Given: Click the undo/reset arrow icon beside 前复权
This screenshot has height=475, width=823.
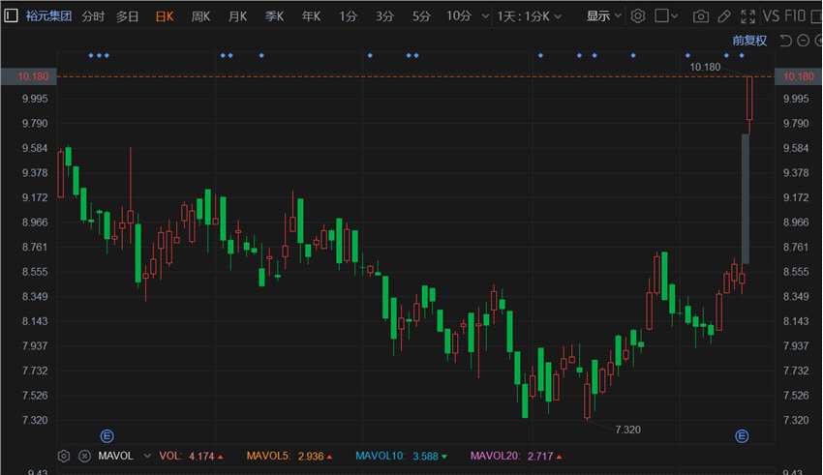Looking at the screenshot, I should 785,41.
